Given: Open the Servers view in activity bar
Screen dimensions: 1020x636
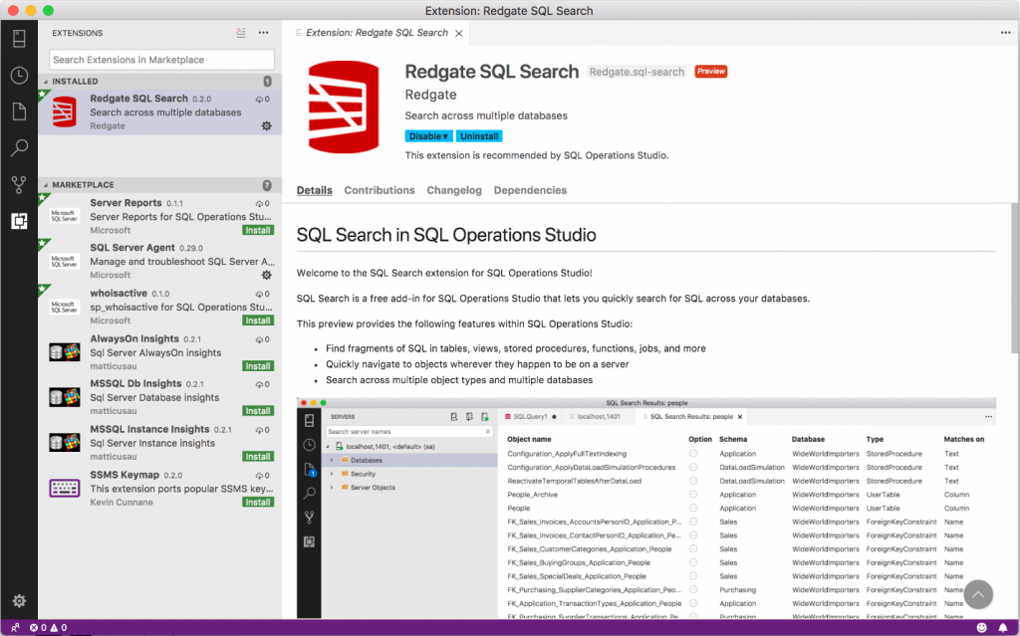Looking at the screenshot, I should tap(19, 39).
